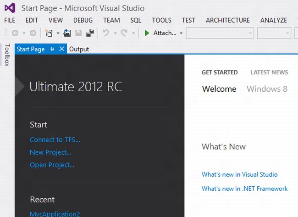Viewport: 298px width, 217px height.
Task: Click the Connect to TFS link
Action: (x=55, y=140)
